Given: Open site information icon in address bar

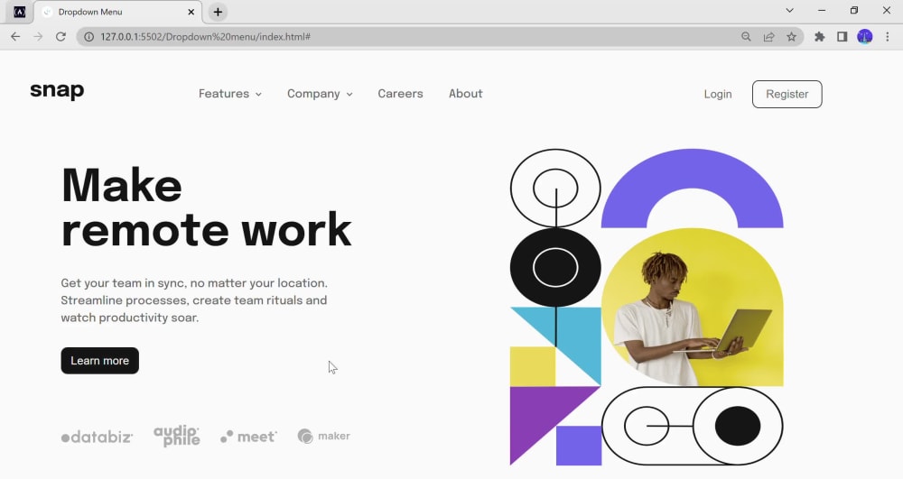Looking at the screenshot, I should pos(89,37).
